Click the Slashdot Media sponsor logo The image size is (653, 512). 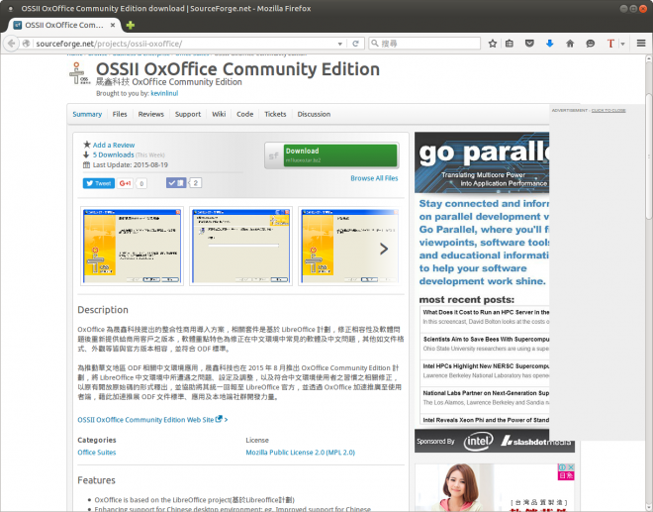pyautogui.click(x=536, y=441)
